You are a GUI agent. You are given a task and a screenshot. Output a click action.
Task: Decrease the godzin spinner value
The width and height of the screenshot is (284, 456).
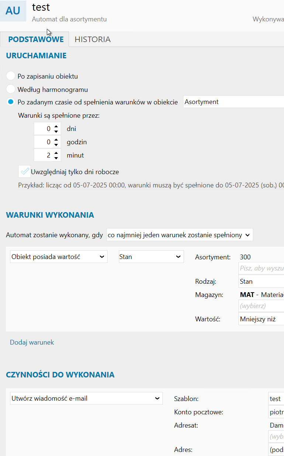[56, 145]
